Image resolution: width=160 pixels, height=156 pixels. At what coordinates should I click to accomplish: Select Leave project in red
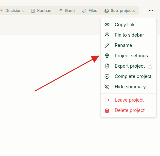tap(128, 100)
